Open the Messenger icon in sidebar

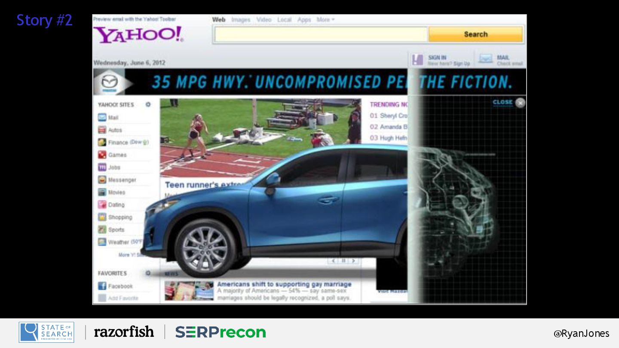[102, 180]
